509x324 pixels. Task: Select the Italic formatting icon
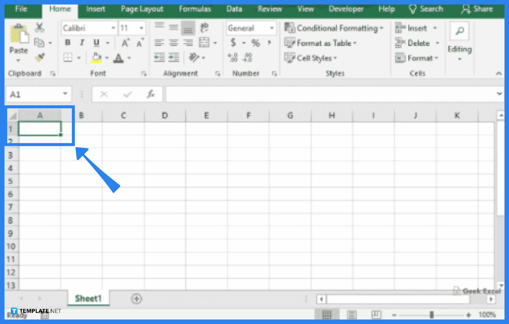point(81,43)
